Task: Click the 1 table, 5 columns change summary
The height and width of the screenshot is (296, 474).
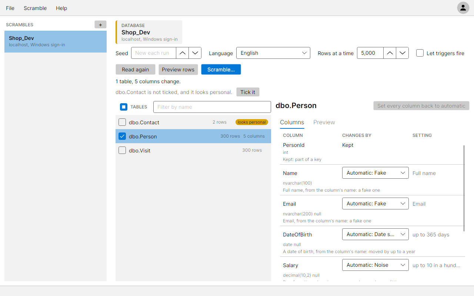Action: tap(148, 81)
